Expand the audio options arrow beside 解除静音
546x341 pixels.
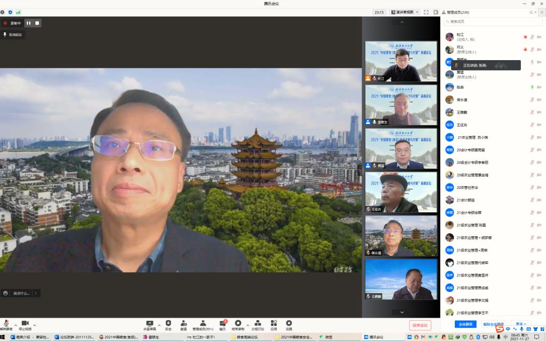pyautogui.click(x=15, y=325)
